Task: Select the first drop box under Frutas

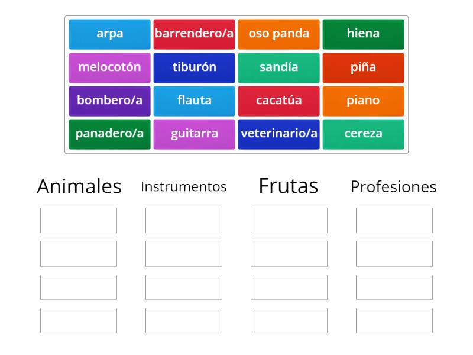Action: (x=289, y=220)
